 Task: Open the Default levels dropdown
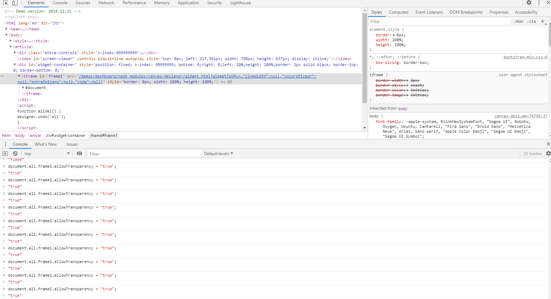click(219, 154)
